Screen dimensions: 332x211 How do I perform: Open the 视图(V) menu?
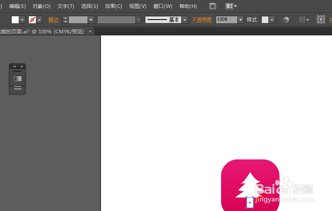[x=138, y=6]
